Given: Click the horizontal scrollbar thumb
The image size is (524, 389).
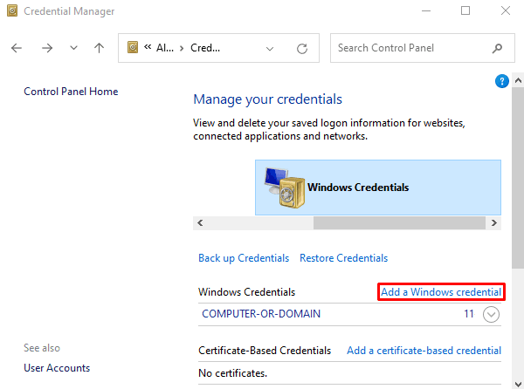Looking at the screenshot, I should pos(399,223).
